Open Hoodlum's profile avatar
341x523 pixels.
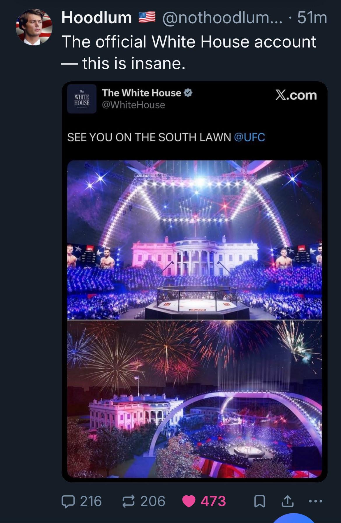pos(34,27)
